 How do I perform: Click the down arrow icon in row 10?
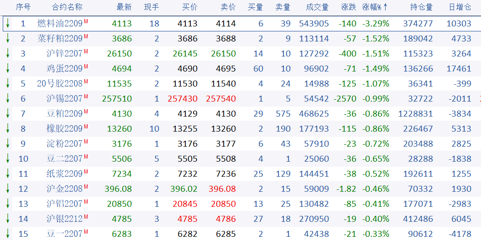pyautogui.click(x=8, y=159)
